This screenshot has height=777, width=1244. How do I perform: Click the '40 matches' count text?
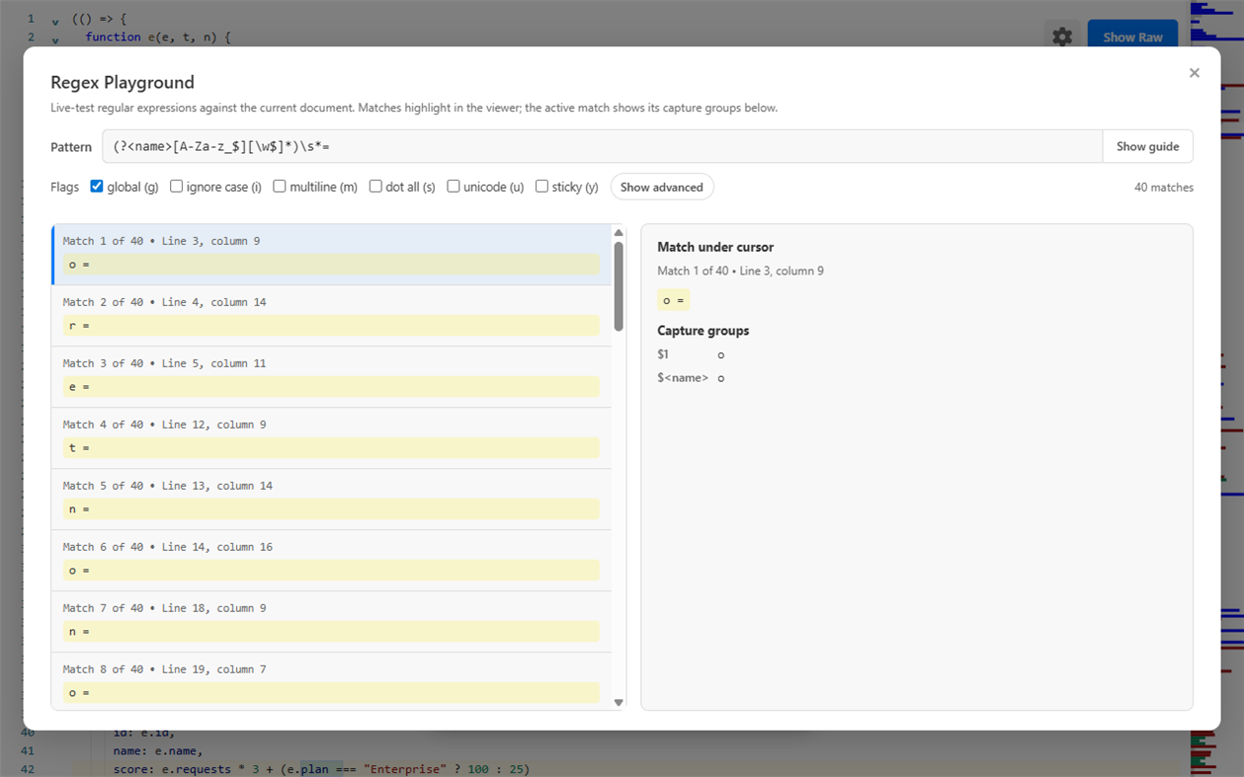pos(1163,187)
